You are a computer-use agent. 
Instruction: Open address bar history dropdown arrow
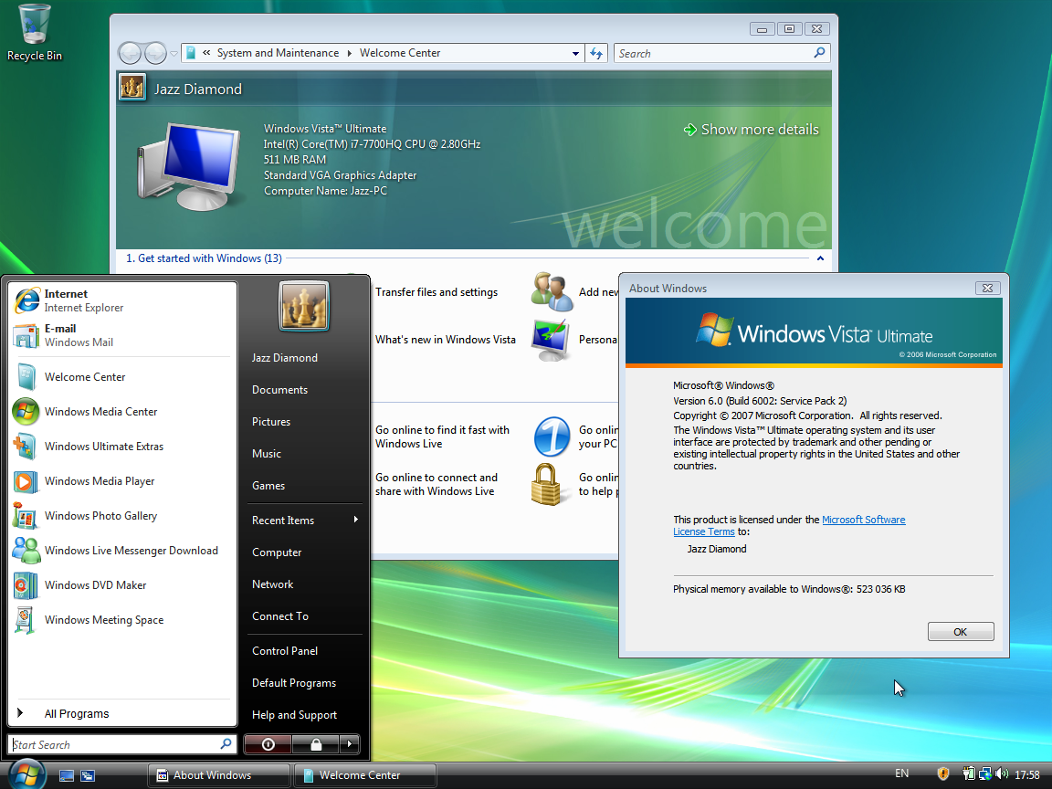[575, 53]
